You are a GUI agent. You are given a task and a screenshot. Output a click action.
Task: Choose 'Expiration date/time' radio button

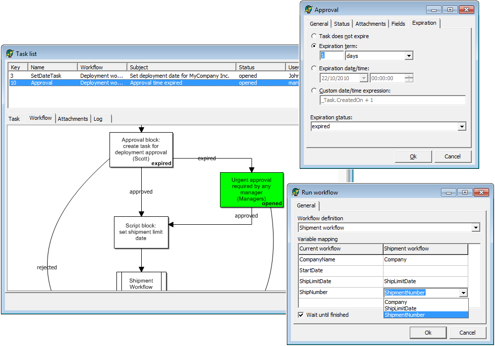[314, 68]
